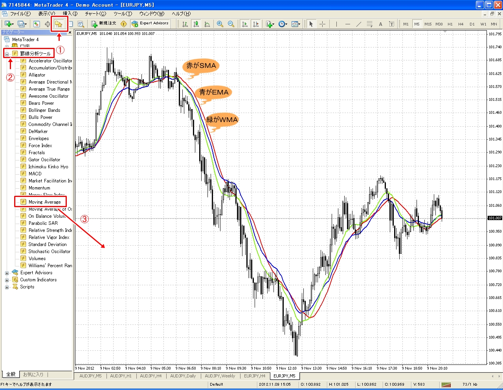Open the chart periodicity clock dropdown
Viewport: 503px width, 390px height.
coord(283,24)
